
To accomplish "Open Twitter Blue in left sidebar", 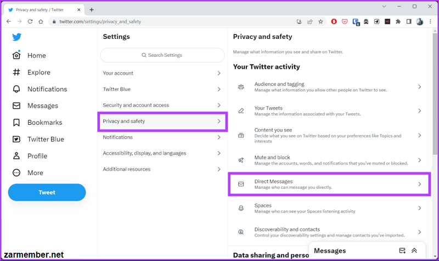I will (38, 140).
